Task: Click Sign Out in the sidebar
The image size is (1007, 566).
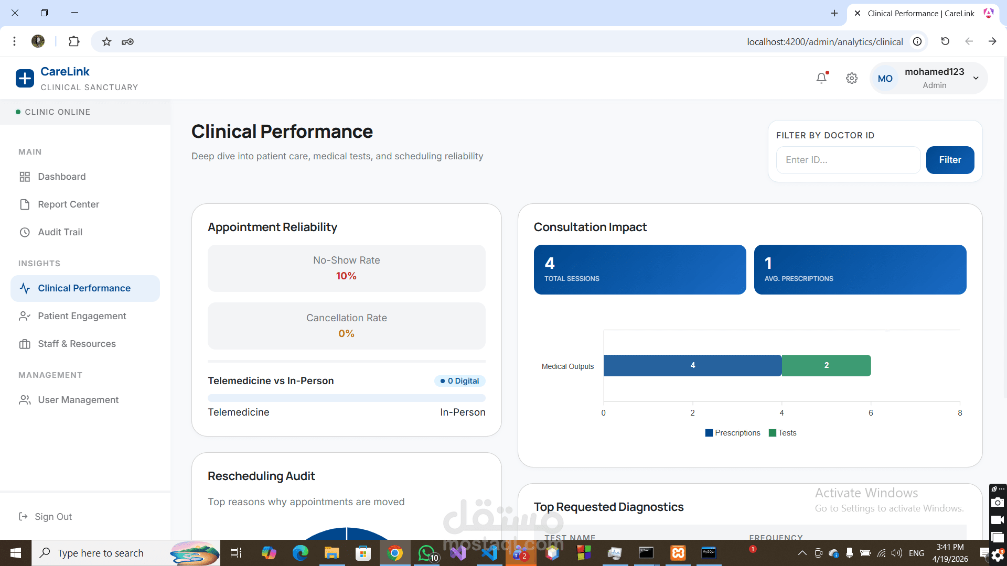Action: [x=53, y=517]
